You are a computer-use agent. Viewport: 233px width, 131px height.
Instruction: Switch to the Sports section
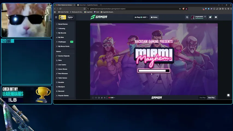[x=70, y=17]
